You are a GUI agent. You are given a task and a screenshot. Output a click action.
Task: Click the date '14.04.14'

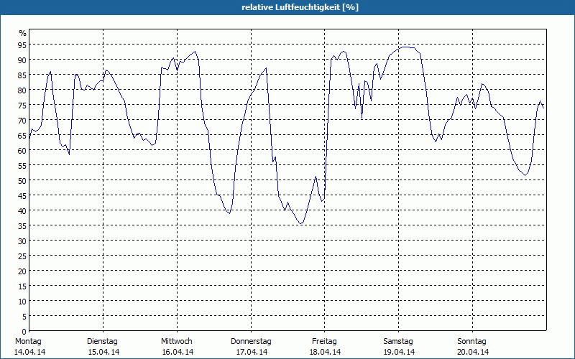click(30, 352)
